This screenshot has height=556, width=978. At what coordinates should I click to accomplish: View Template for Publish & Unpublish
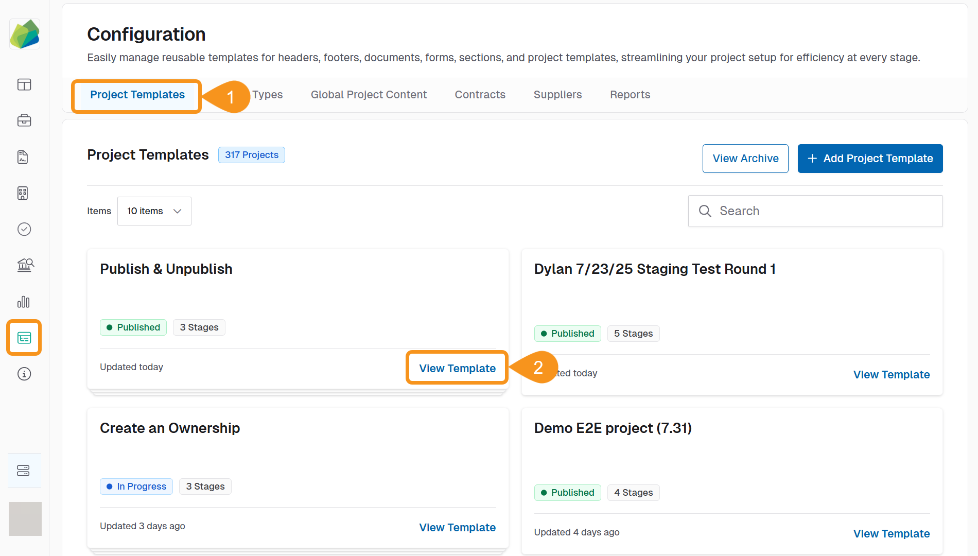[457, 369]
